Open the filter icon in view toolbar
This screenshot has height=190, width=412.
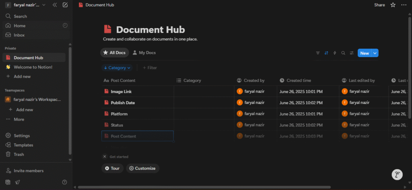318,53
